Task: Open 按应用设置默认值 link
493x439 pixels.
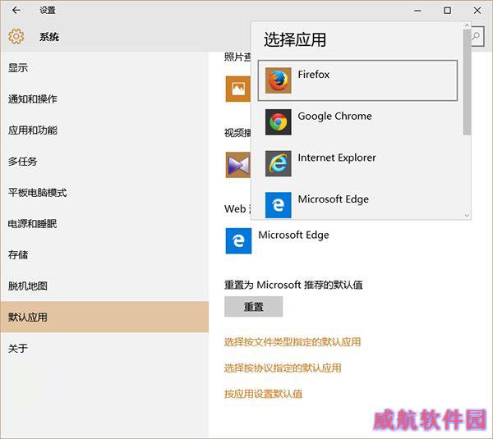Action: click(263, 394)
